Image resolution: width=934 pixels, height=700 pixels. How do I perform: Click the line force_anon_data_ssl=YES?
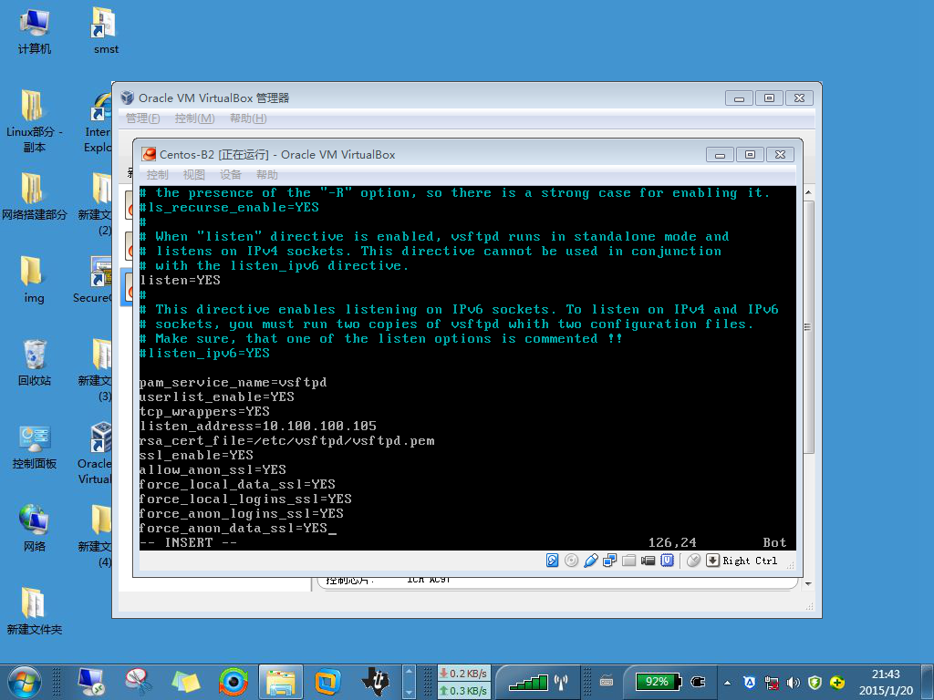[x=233, y=528]
